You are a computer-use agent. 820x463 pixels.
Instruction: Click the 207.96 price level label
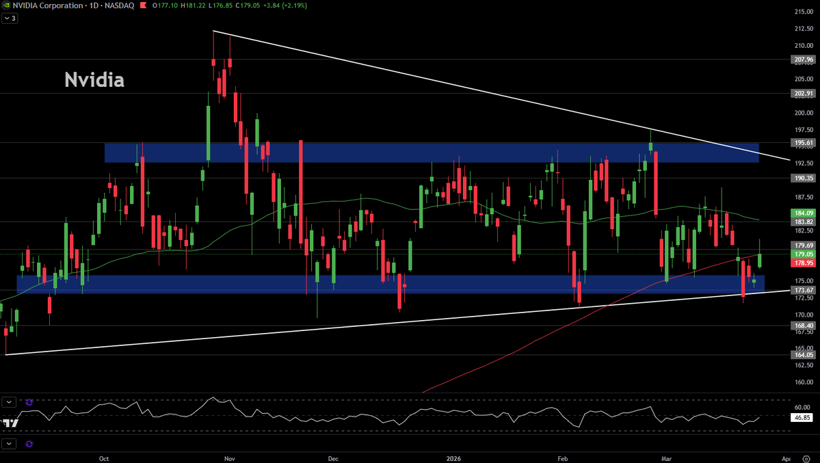[x=804, y=59]
